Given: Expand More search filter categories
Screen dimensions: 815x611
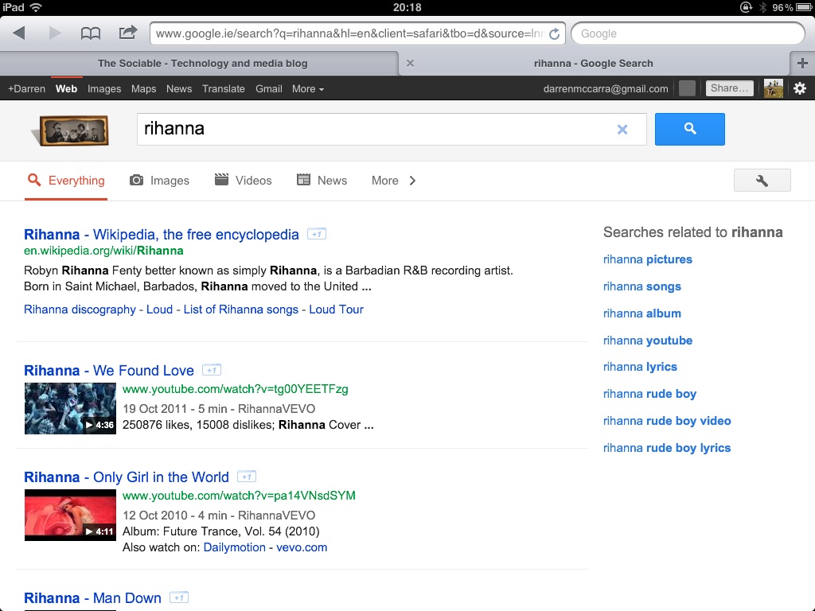Looking at the screenshot, I should [x=393, y=181].
